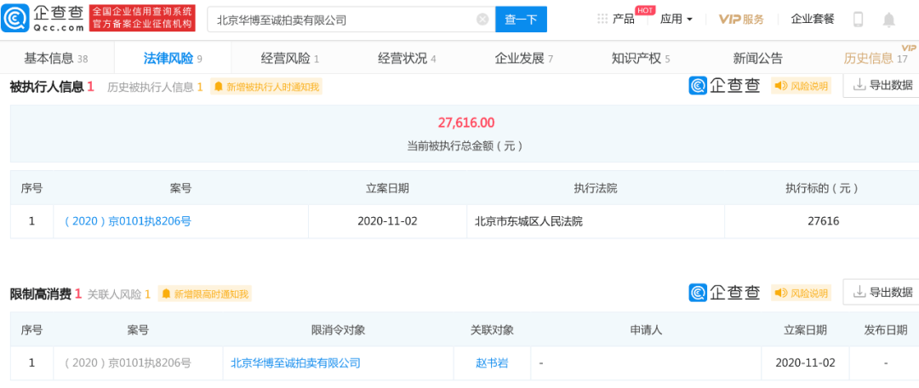Click the 风险说明 badge in 限制高消费 section
This screenshot has width=919, height=388.
coord(801,293)
